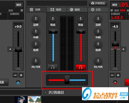Screen dimensions: 129x103
Task: Click the right deck FILTER knob
Action: [x=98, y=62]
